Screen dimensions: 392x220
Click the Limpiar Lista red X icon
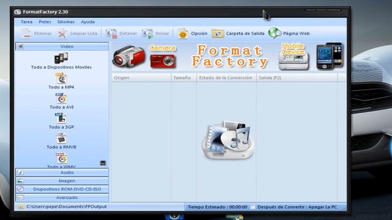[62, 34]
